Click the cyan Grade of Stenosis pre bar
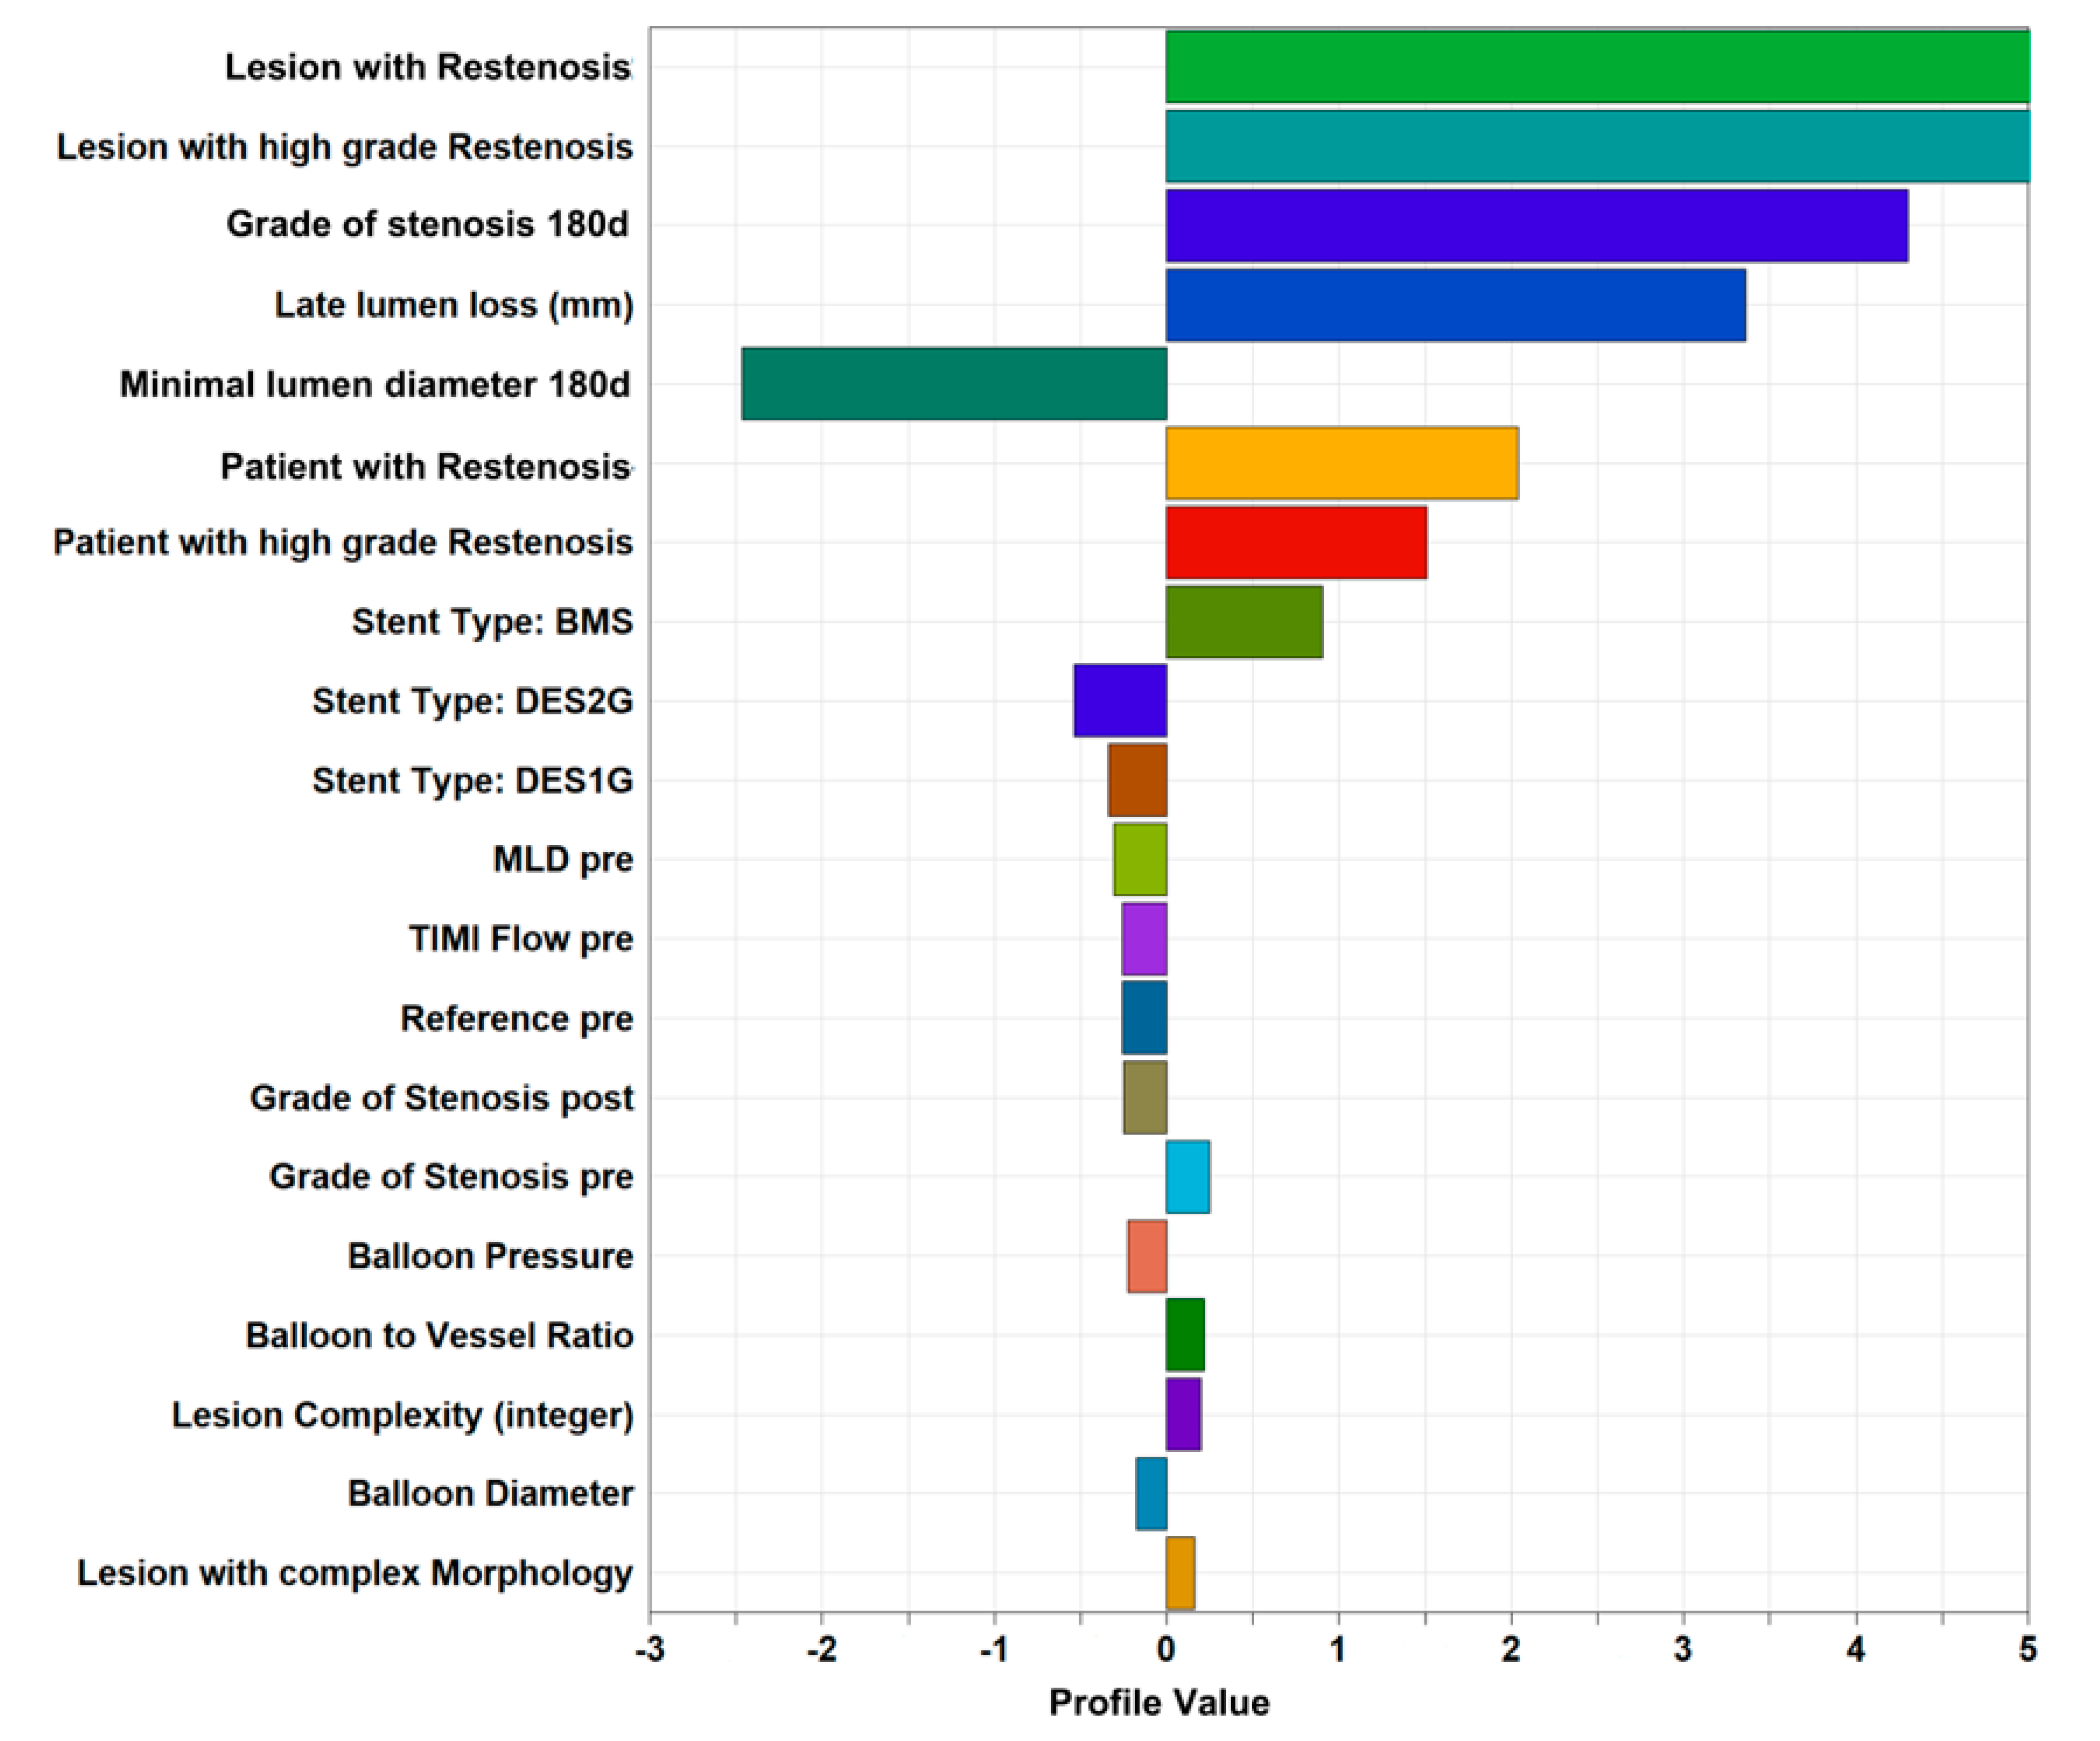Viewport: 2100px width, 1741px height. pos(1187,1176)
